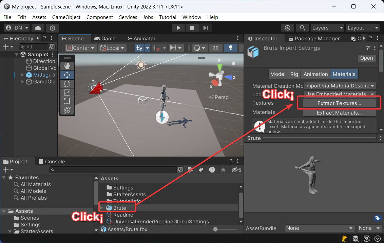This screenshot has height=243, width=384.
Task: Select the Rig import tab
Action: 294,74
